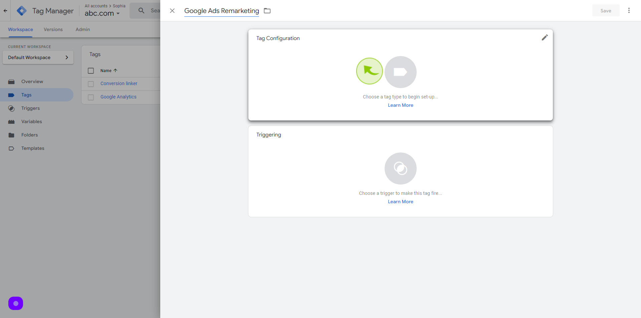This screenshot has height=318, width=641.
Task: Toggle the select-all tags checkbox
Action: pos(91,71)
